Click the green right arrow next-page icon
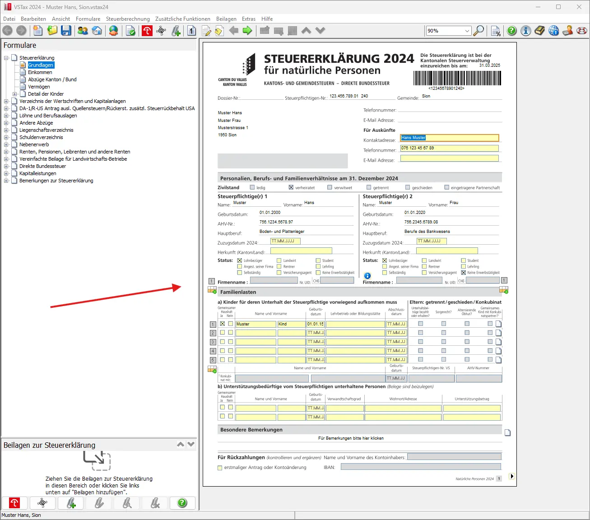The image size is (590, 520). (247, 31)
